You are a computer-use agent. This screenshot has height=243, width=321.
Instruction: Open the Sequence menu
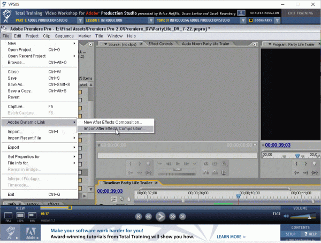coord(64,36)
